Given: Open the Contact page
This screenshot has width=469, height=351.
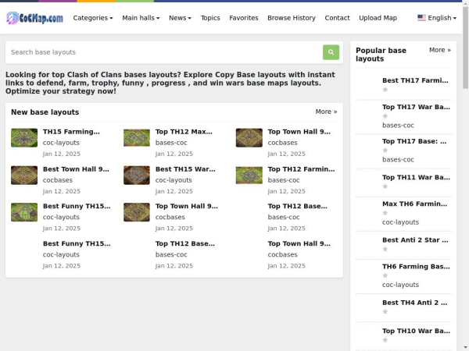Looking at the screenshot, I should click(x=337, y=18).
